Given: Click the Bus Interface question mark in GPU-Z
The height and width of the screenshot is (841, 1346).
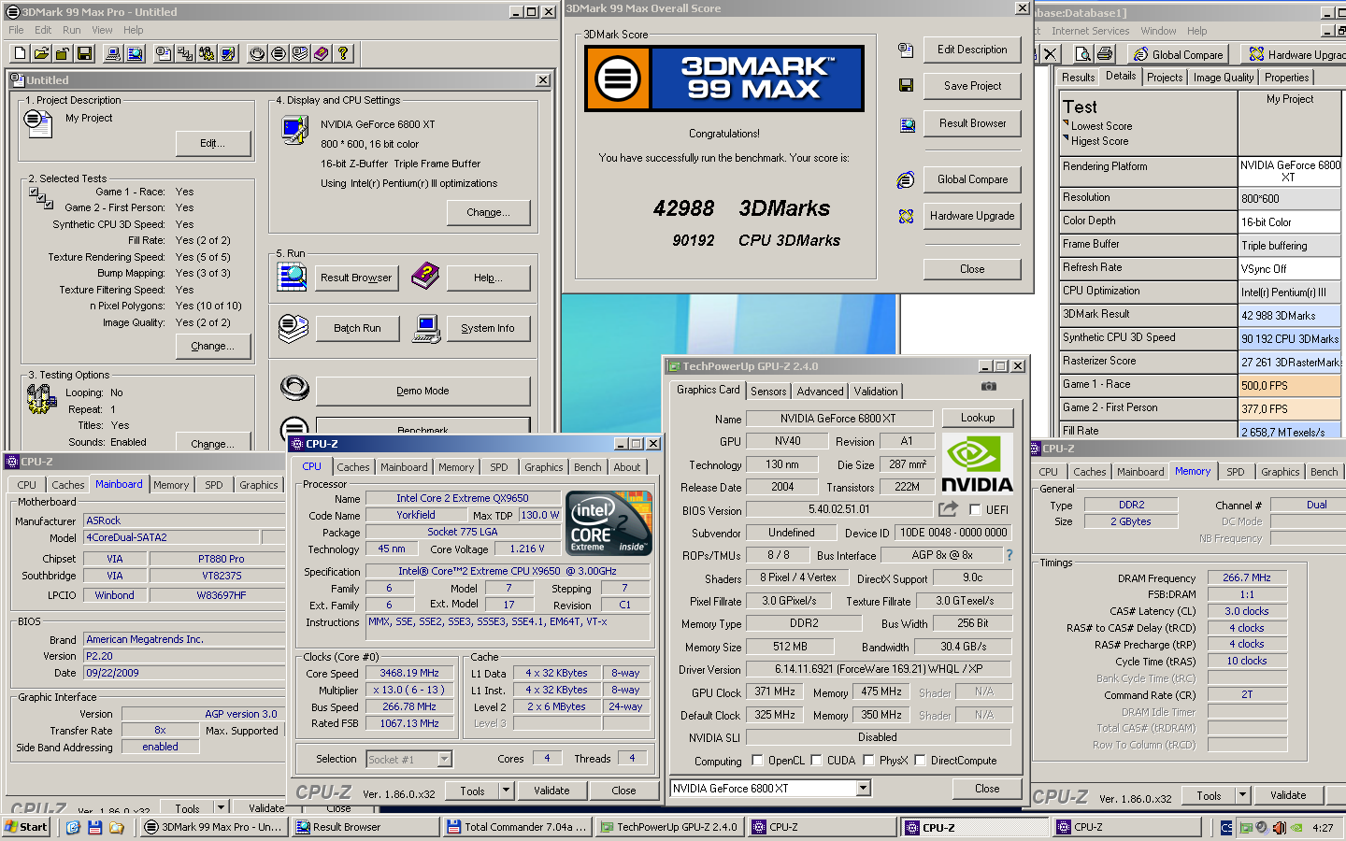Looking at the screenshot, I should coord(1009,555).
